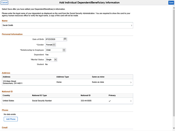The width and height of the screenshot is (175, 131).
Task: Click the Cancel button
Action: click(x=4, y=2)
